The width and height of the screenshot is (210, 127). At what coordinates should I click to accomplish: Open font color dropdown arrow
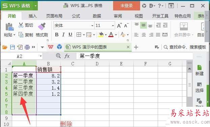point(116,35)
